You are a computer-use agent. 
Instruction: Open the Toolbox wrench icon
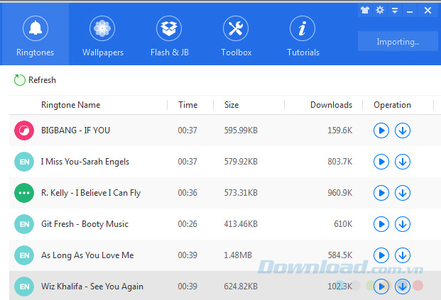coord(236,35)
